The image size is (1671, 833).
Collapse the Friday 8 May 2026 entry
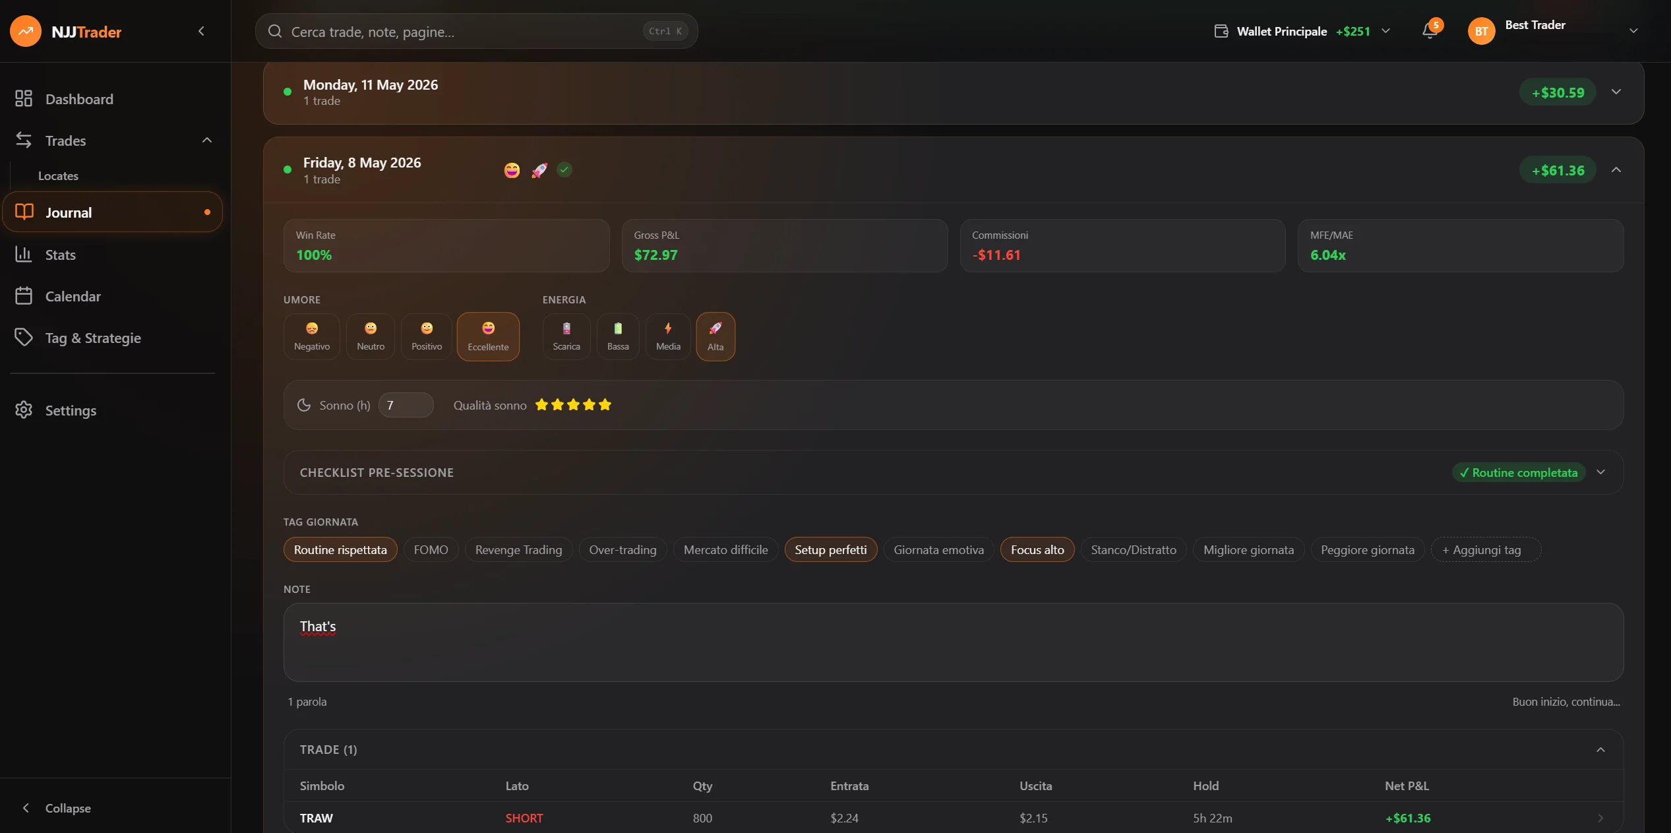1616,170
